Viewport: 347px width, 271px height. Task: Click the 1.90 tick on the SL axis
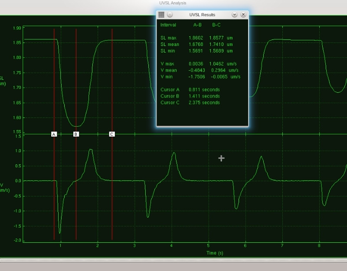pyautogui.click(x=17, y=28)
